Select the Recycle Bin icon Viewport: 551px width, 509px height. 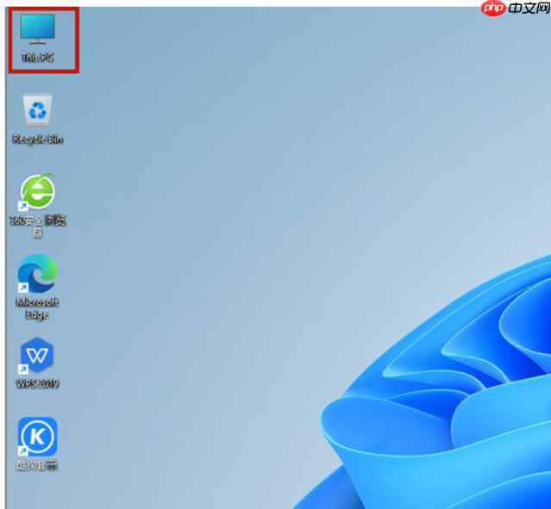click(38, 110)
